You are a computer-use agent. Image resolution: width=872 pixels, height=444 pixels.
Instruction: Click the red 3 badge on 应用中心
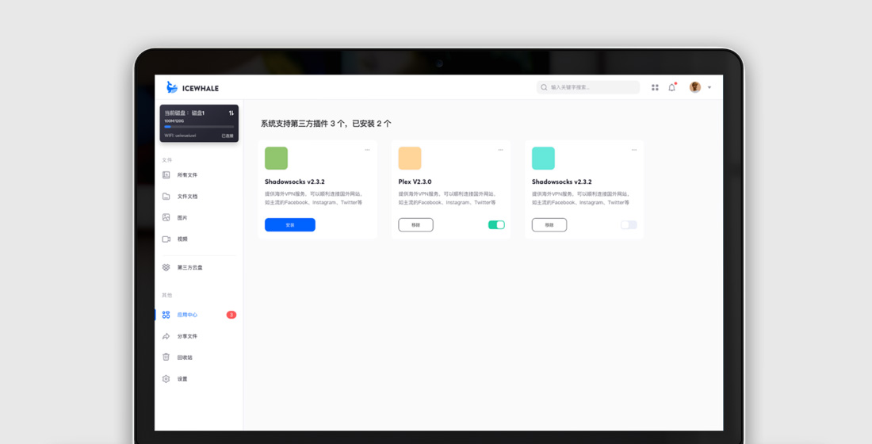[x=231, y=315]
